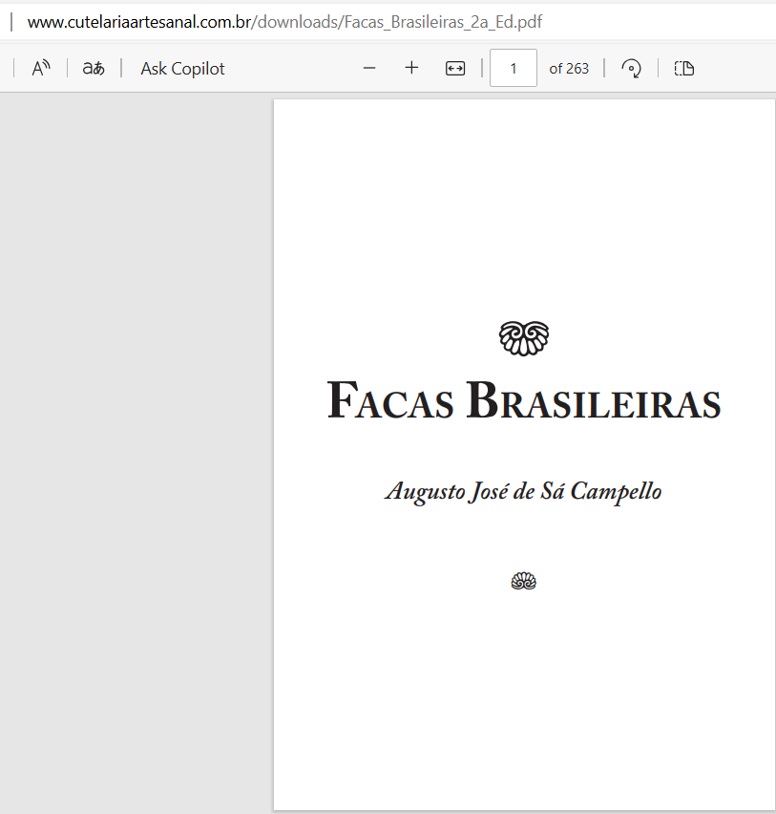This screenshot has height=814, width=776.
Task: Click the author name 'Augusto José de Sá Campello'
Action: (523, 491)
